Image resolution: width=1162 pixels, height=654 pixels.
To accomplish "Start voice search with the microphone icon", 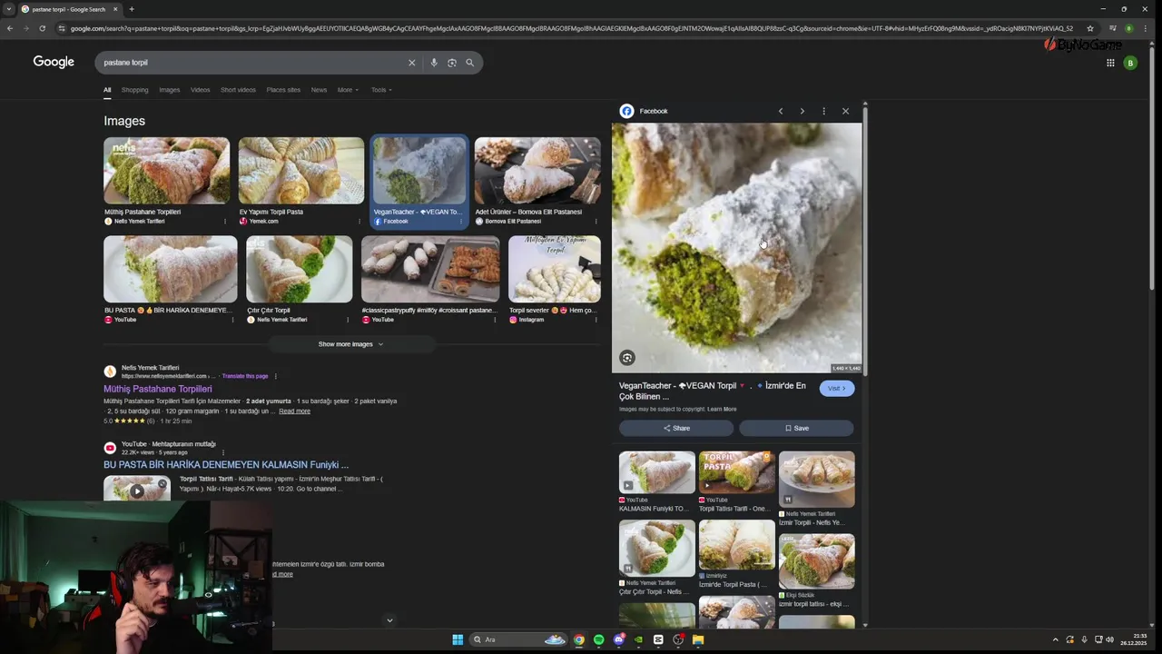I will [434, 63].
